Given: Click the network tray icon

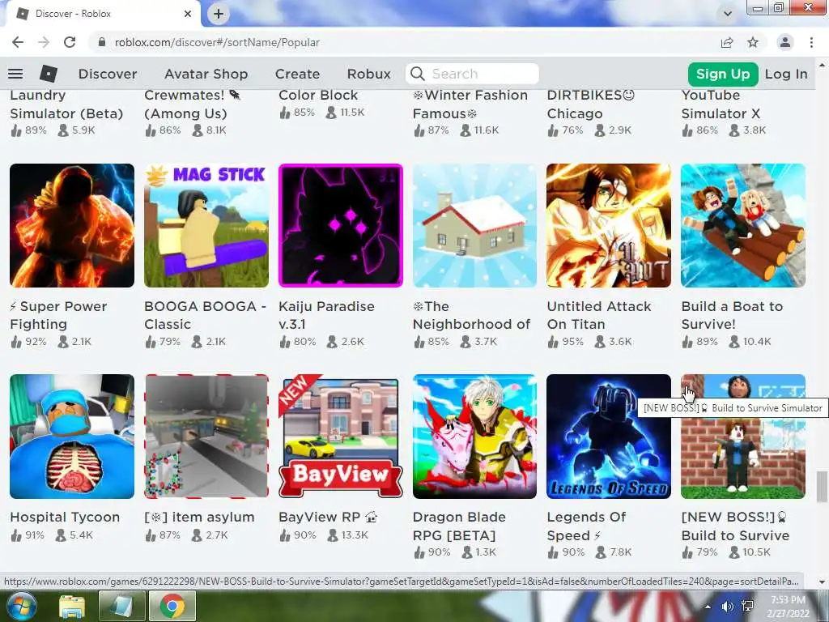Looking at the screenshot, I should pyautogui.click(x=747, y=606).
